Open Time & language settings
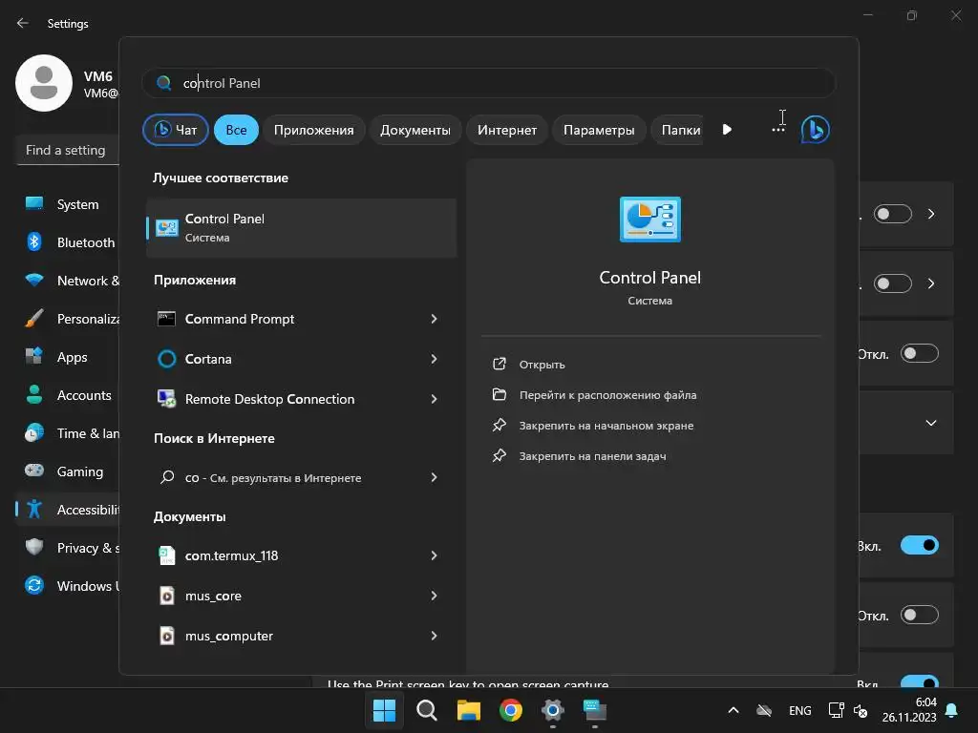 70,433
